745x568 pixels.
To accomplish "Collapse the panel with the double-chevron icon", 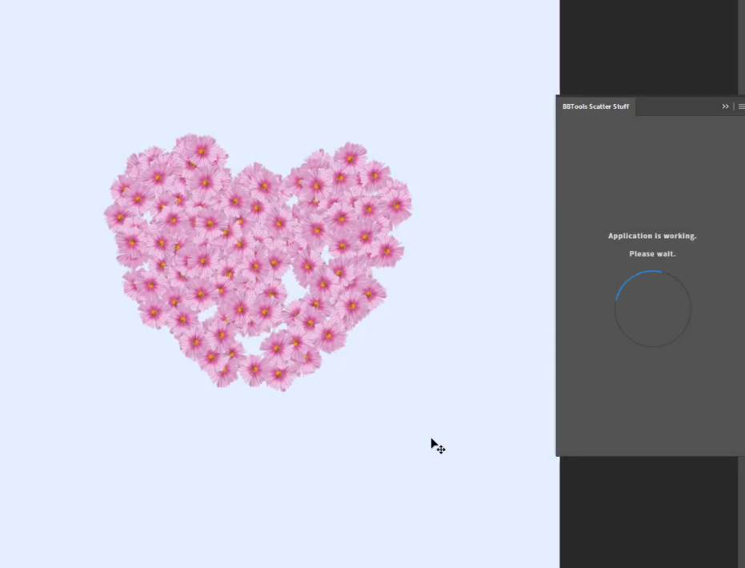I will [725, 106].
